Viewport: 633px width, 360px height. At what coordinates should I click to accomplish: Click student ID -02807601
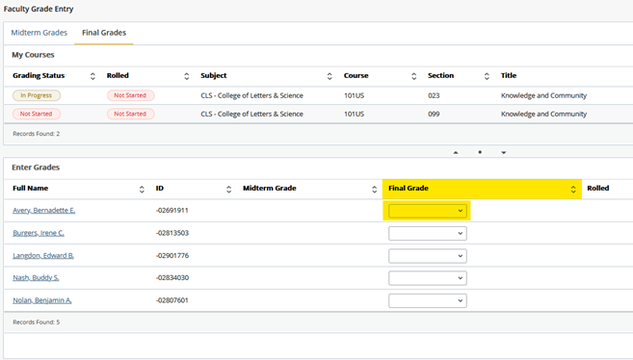[171, 300]
